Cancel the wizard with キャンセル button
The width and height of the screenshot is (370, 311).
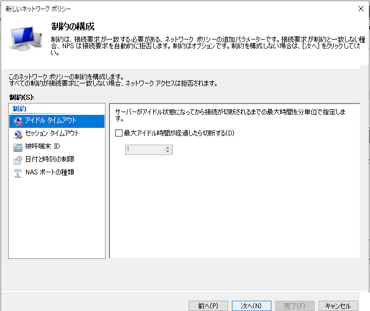coord(338,306)
